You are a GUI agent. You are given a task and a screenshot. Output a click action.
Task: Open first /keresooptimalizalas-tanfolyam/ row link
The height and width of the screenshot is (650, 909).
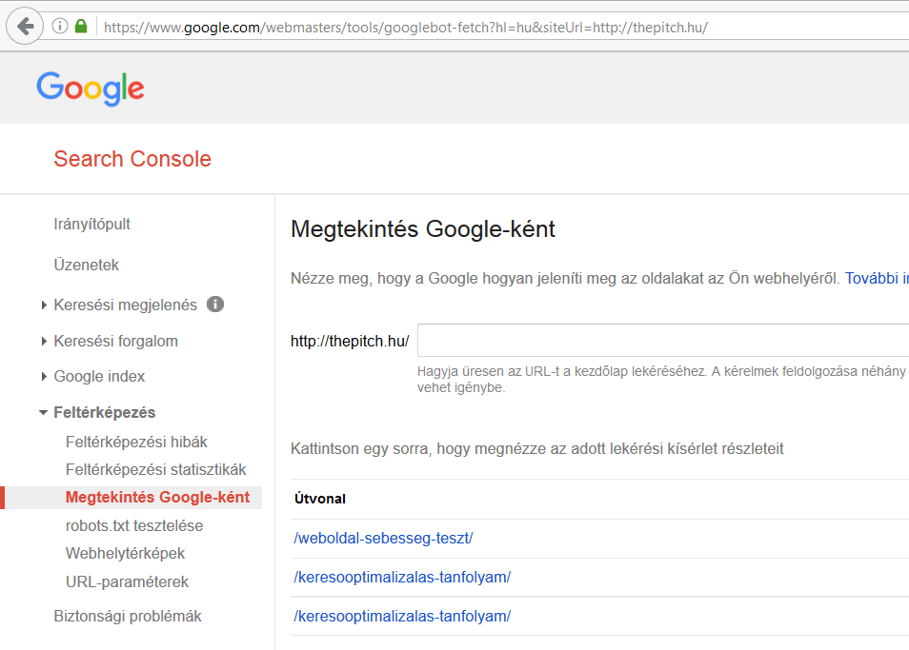pos(402,577)
